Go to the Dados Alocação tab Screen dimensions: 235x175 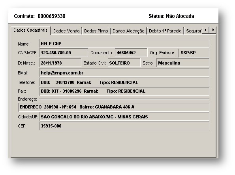128,31
